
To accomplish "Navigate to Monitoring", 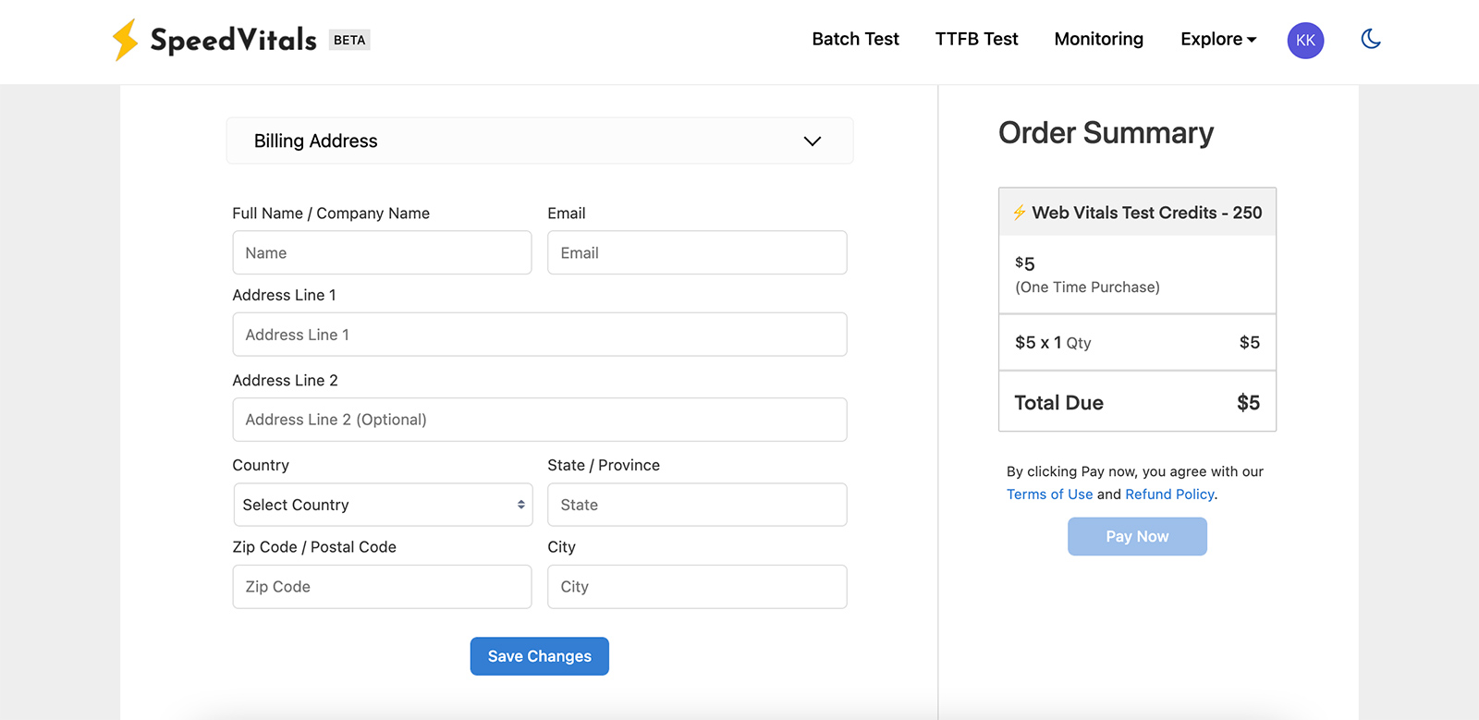I will tap(1098, 39).
